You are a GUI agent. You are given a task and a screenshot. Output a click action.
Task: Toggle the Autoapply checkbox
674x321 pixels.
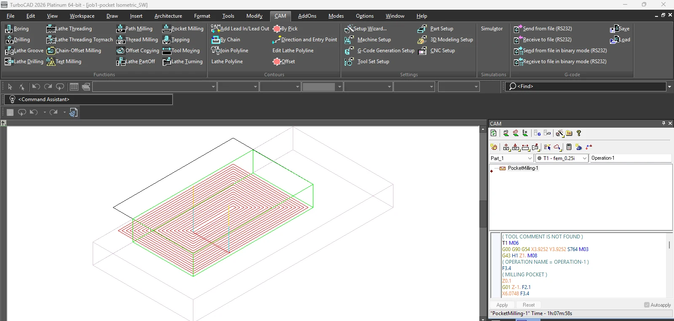tap(647, 305)
